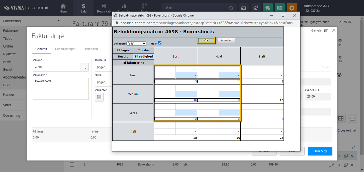The height and width of the screenshot is (172, 364).
Task: Open the Varianter matrix grid icon
Action: (x=99, y=97)
